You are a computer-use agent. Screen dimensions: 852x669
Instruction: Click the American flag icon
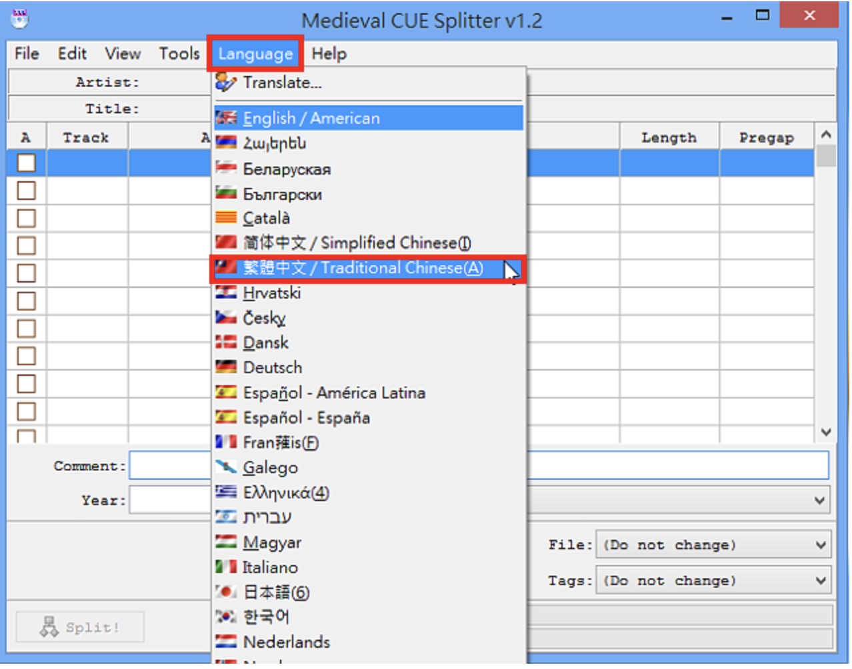tap(226, 118)
